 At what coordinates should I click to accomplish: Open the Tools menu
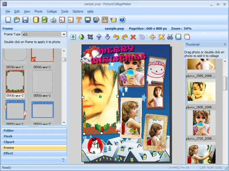point(65,11)
